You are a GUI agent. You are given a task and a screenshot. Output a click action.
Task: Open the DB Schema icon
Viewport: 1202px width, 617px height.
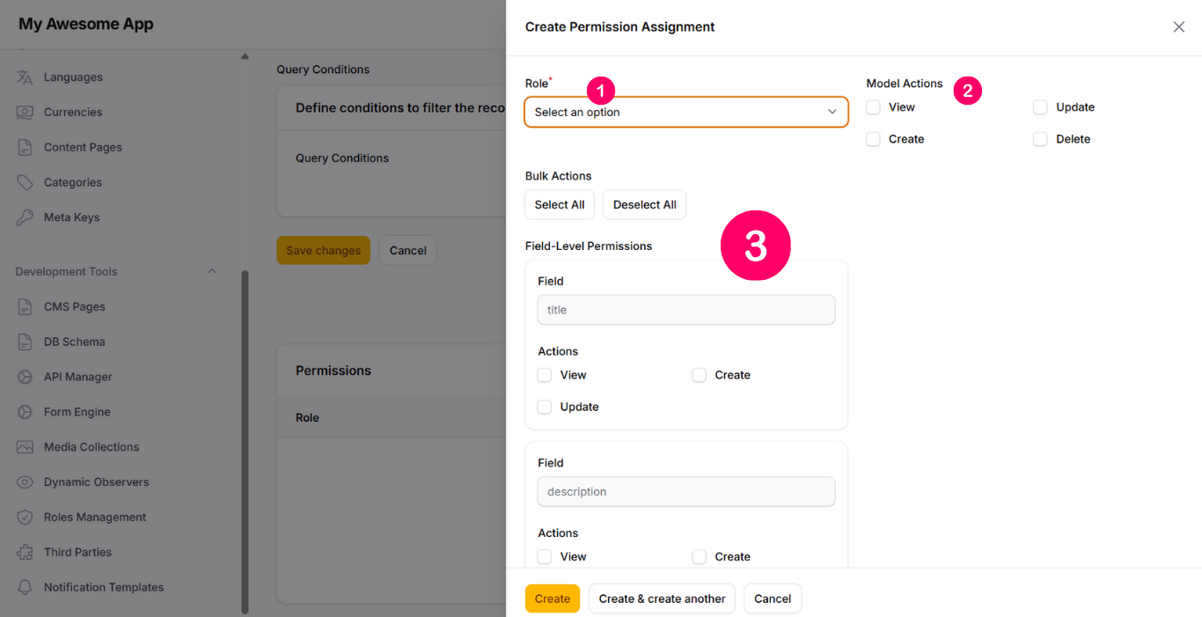25,342
